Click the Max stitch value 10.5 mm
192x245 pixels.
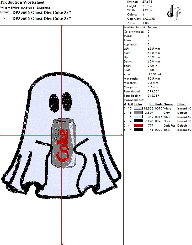tap(154, 79)
